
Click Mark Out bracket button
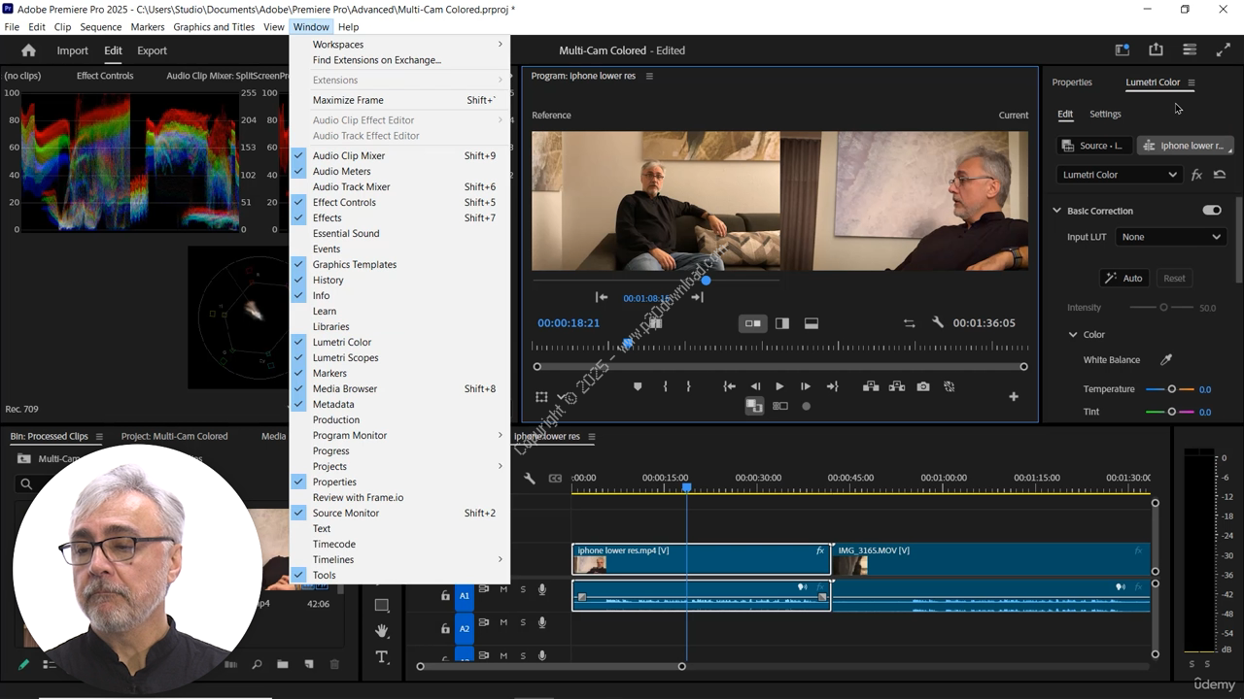click(688, 386)
